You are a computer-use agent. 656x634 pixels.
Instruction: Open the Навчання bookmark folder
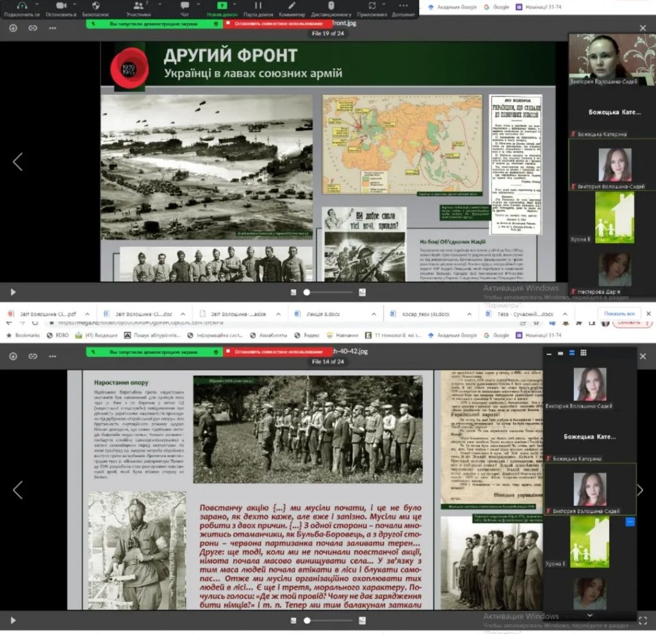[345, 335]
